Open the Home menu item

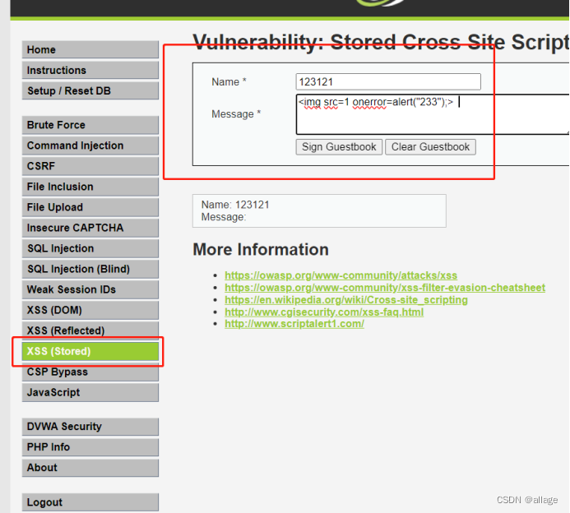point(90,49)
